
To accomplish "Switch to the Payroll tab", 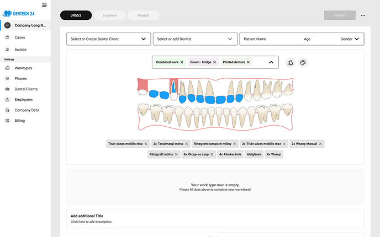I will pyautogui.click(x=143, y=15).
